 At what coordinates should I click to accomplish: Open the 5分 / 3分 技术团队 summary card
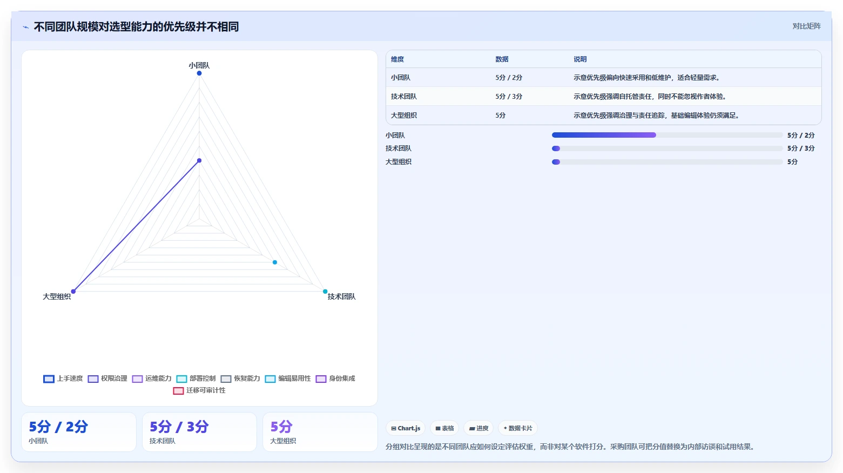(x=199, y=432)
